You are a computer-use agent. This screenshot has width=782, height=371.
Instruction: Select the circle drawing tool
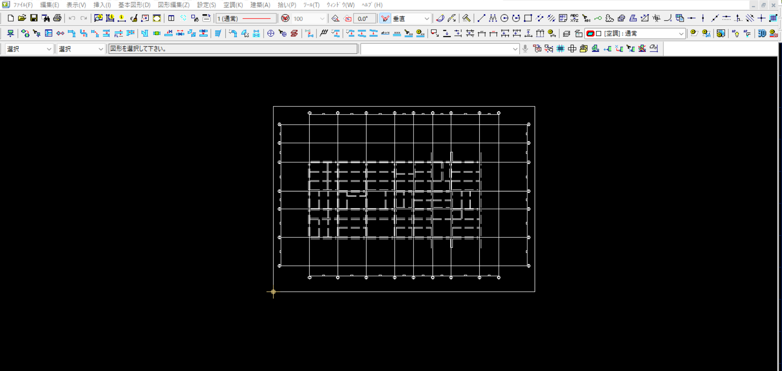click(x=505, y=18)
